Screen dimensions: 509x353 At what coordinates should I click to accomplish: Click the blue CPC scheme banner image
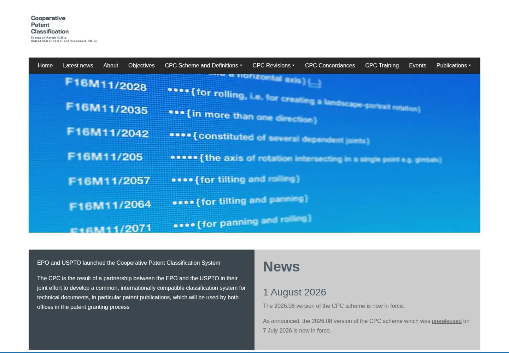pos(255,153)
